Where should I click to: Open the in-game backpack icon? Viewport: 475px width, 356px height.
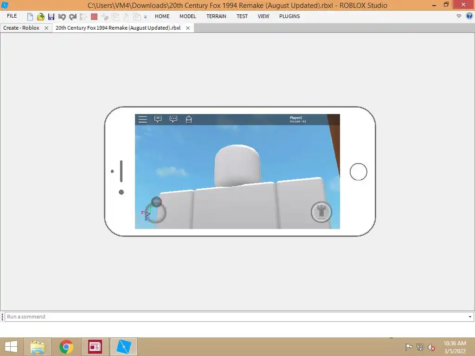click(189, 119)
